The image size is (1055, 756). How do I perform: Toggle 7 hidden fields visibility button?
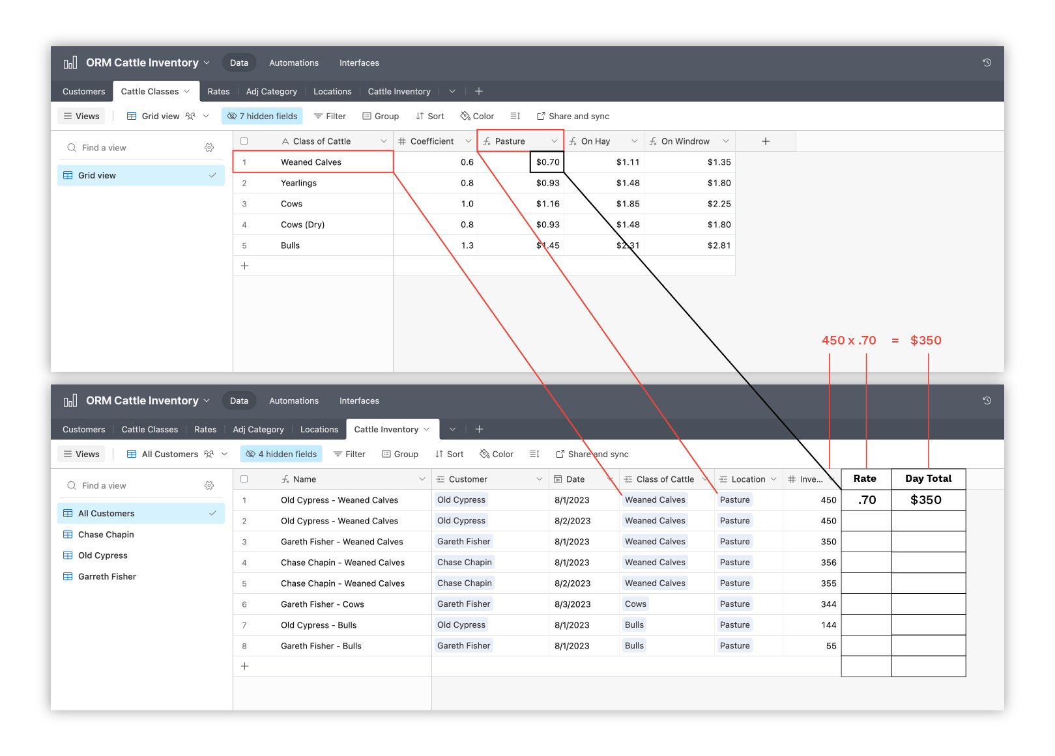[262, 116]
